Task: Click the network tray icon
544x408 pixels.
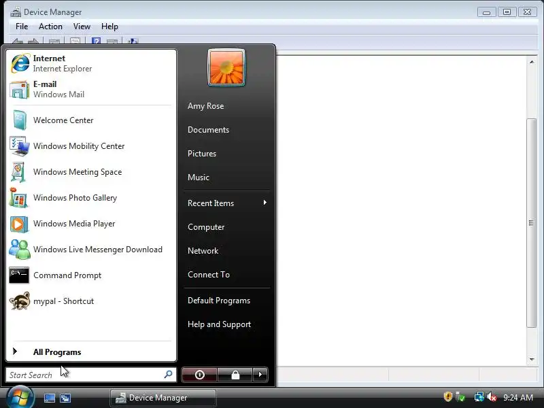Action: coord(479,396)
